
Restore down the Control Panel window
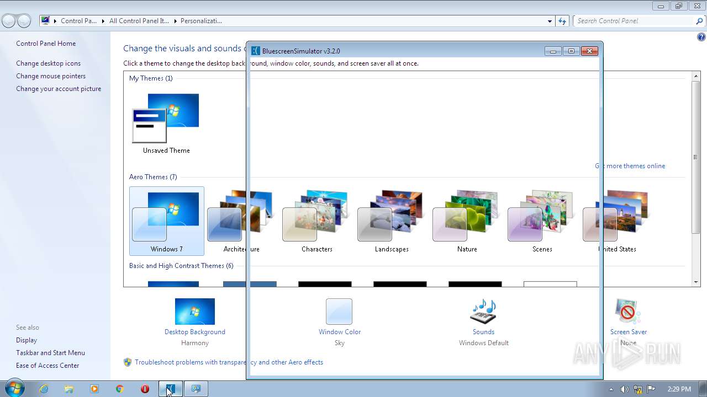click(x=679, y=6)
